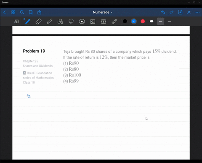
Task: Open the page thumbnails grid view
Action: tap(13, 12)
